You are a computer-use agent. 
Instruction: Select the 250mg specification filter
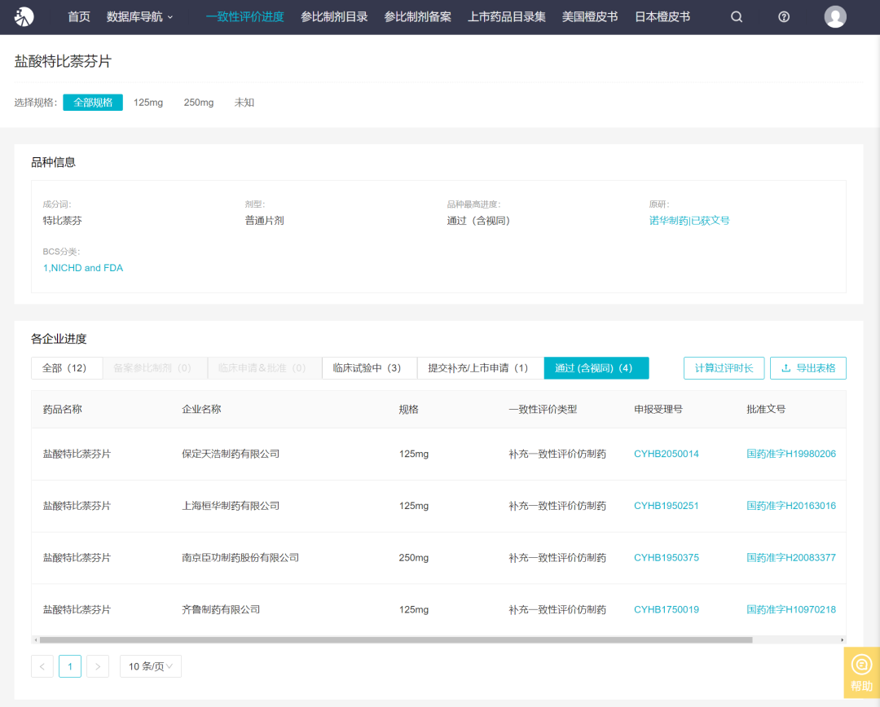pyautogui.click(x=199, y=102)
